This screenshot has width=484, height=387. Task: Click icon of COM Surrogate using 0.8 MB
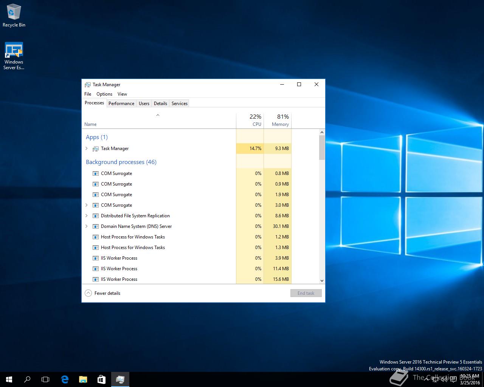pos(96,173)
